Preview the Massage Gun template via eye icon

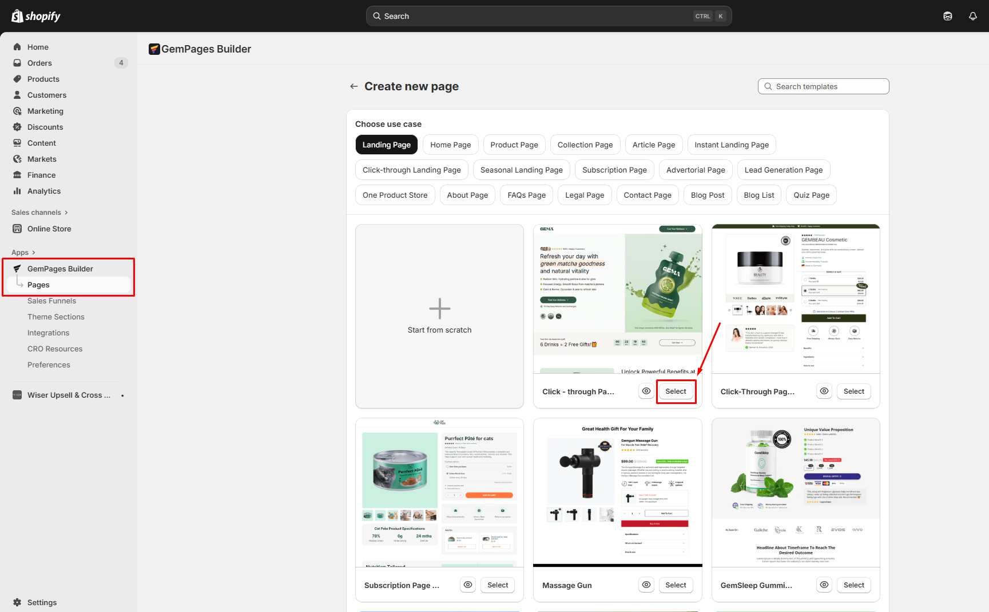pos(646,585)
